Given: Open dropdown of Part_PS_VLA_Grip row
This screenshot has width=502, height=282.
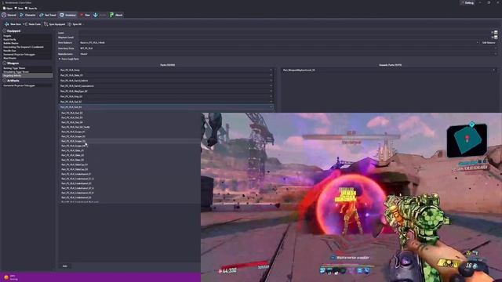Looking at the screenshot, I should [x=271, y=96].
